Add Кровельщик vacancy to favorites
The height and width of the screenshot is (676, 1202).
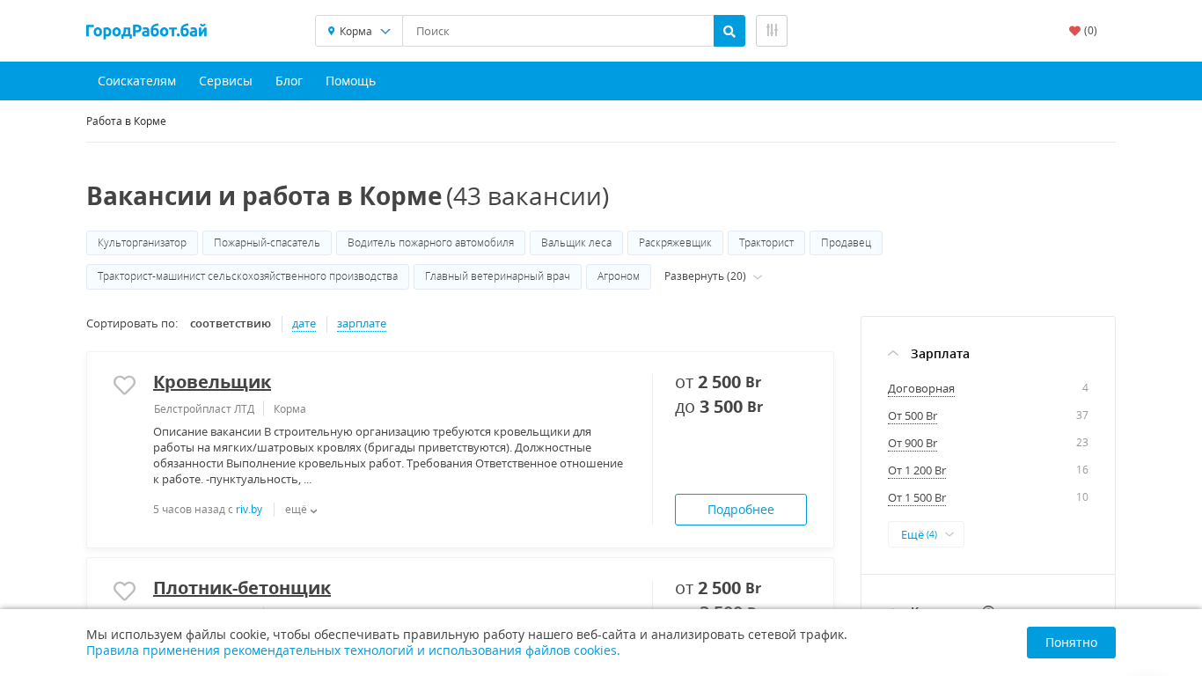[x=125, y=385]
